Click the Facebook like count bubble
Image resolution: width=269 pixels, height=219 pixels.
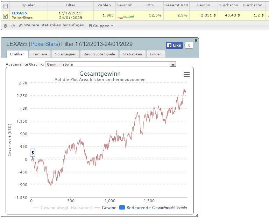tap(189, 46)
